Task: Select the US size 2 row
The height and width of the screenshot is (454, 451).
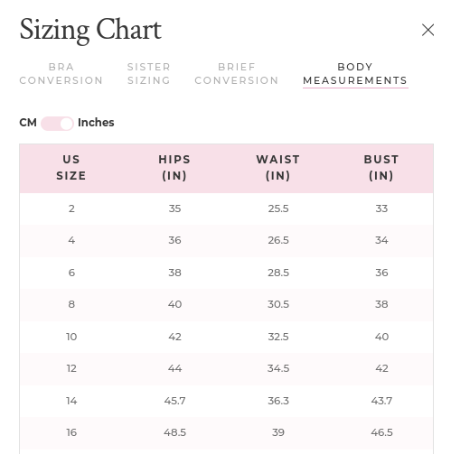Action: point(227,208)
